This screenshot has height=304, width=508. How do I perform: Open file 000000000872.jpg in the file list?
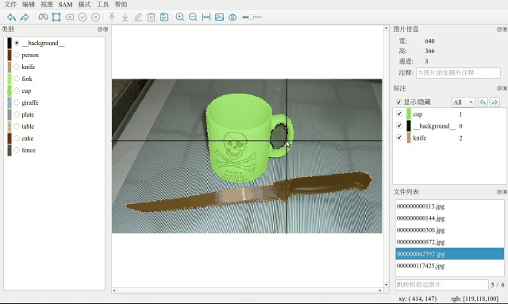(x=450, y=242)
